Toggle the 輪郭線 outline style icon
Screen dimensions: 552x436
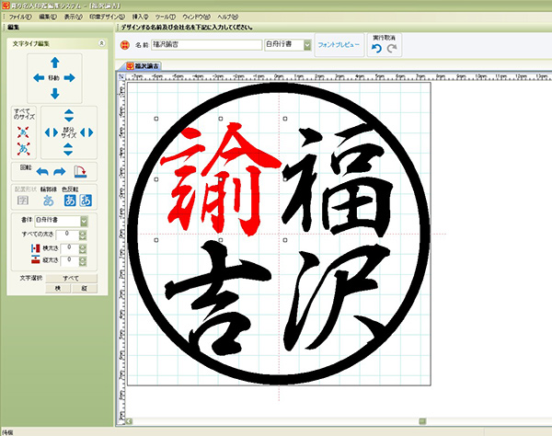click(x=51, y=201)
